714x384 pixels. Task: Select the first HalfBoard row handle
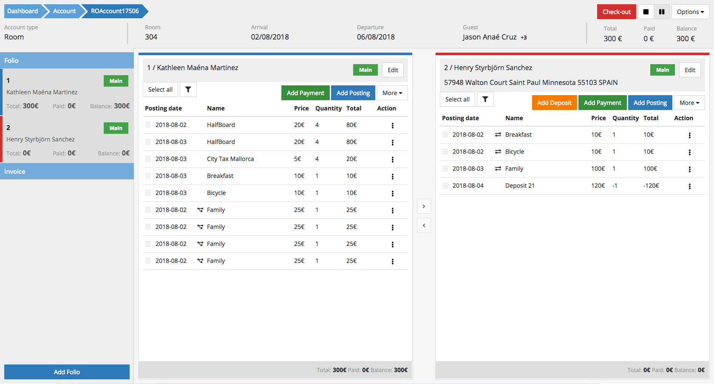coord(148,125)
